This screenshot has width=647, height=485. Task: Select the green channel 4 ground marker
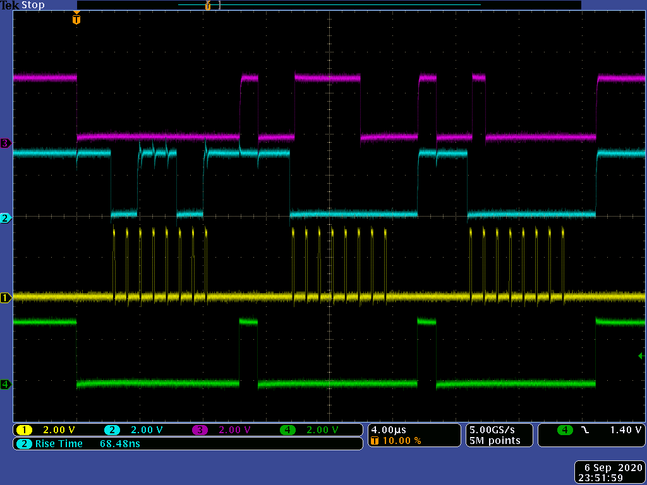pyautogui.click(x=5, y=385)
